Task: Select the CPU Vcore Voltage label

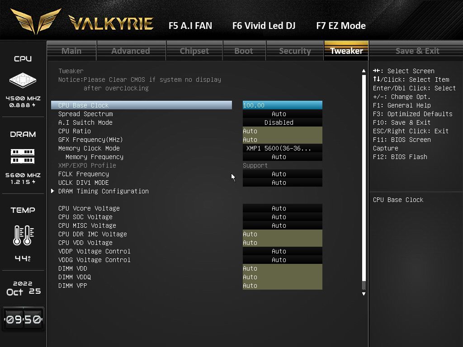Action: coord(89,208)
